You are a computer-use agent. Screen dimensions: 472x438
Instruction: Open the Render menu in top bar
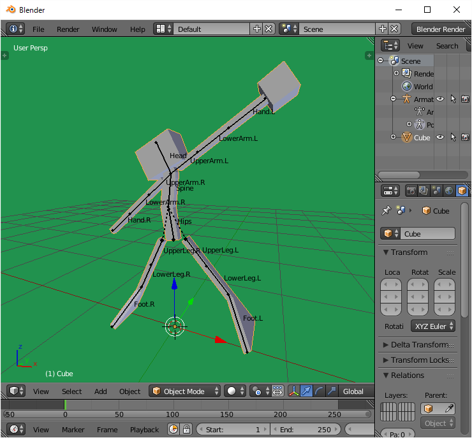68,29
